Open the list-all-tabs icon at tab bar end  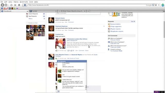coord(164,11)
